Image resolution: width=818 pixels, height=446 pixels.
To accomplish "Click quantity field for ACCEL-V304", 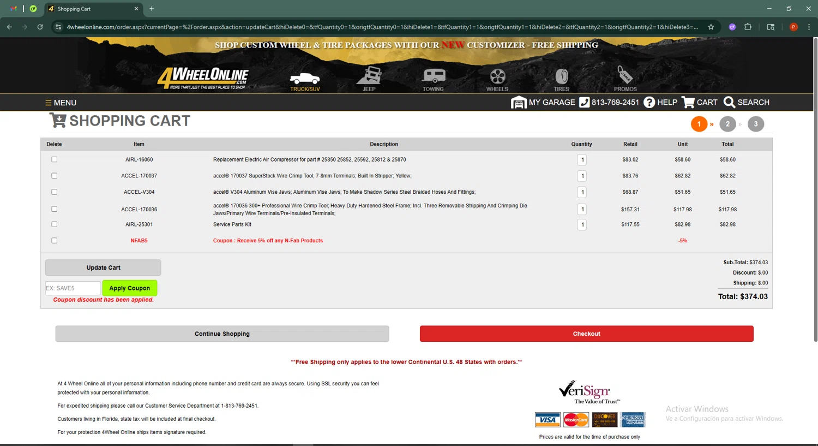I will point(582,192).
